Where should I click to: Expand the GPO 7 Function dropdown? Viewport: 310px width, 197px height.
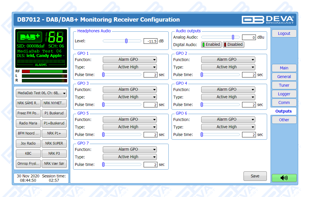tap(130, 149)
